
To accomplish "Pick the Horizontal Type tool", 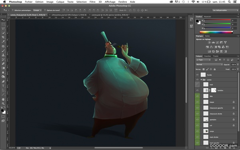I will coord(3,86).
